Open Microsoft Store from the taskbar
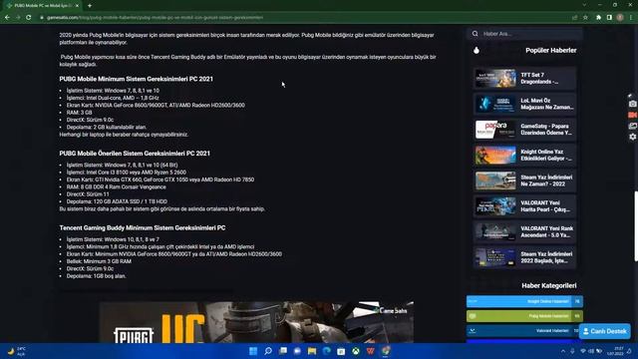This screenshot has height=359, width=638. 341,351
